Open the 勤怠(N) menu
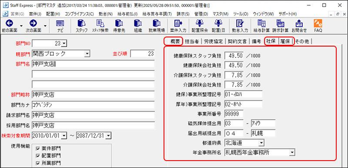This screenshot has height=168, width=348. [x=106, y=14]
